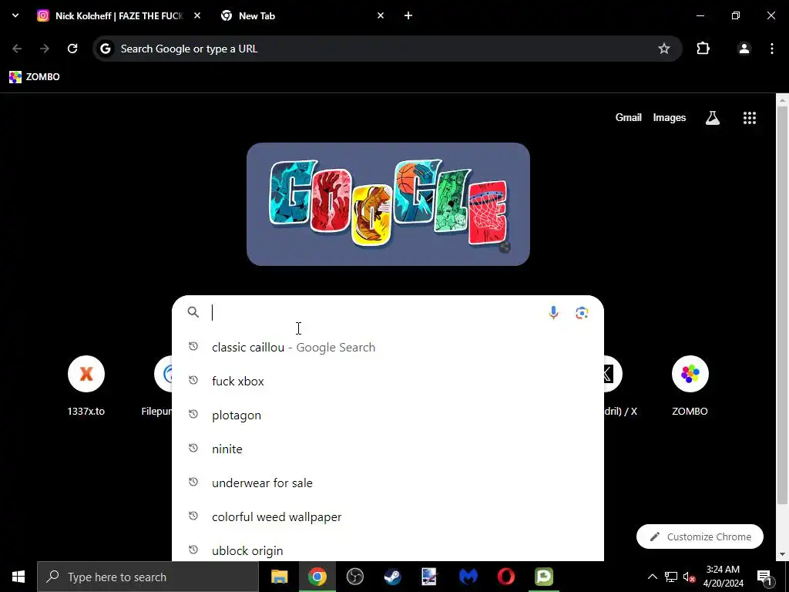The width and height of the screenshot is (789, 592).
Task: Select the ublock origin suggestion
Action: pos(388,550)
